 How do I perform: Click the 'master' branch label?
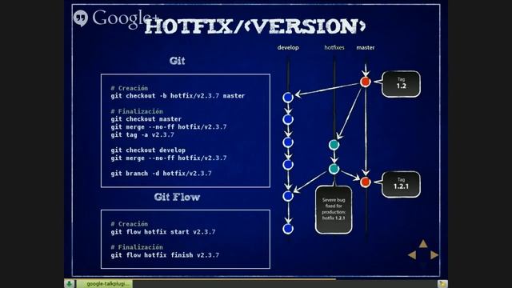tap(366, 48)
